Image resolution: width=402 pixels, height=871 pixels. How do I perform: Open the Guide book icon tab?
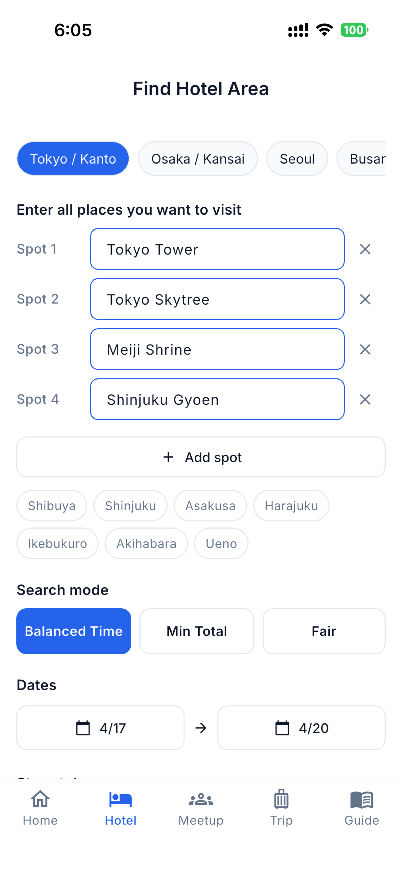(x=362, y=799)
